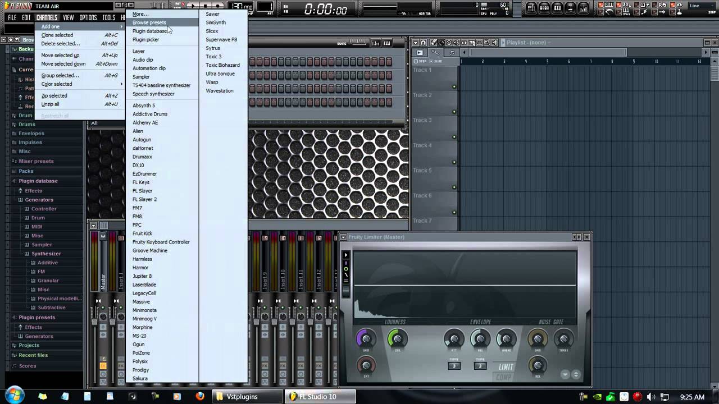The height and width of the screenshot is (404, 719).
Task: Open the mixer options dropdown arrow
Action: 94,225
